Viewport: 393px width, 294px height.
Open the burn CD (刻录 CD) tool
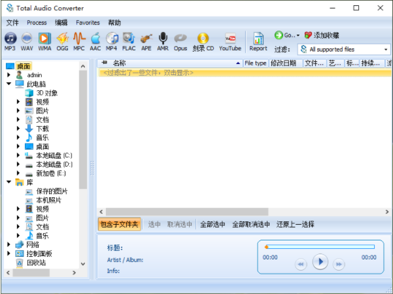coord(203,42)
